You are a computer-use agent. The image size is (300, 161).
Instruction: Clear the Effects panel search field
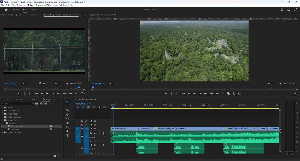click(32, 104)
